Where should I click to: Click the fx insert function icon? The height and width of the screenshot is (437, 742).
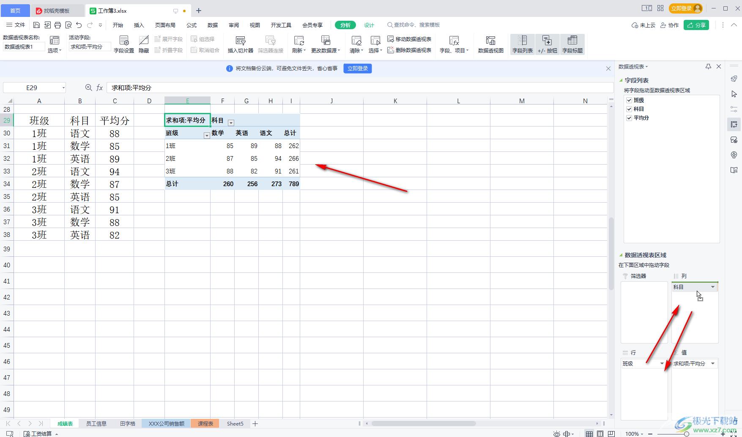[x=100, y=88]
